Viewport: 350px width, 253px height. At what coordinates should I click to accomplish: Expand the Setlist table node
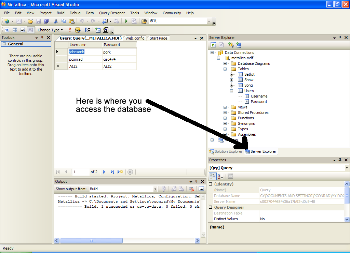point(232,74)
